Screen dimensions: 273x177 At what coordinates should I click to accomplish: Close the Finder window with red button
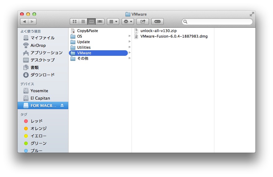22,14
